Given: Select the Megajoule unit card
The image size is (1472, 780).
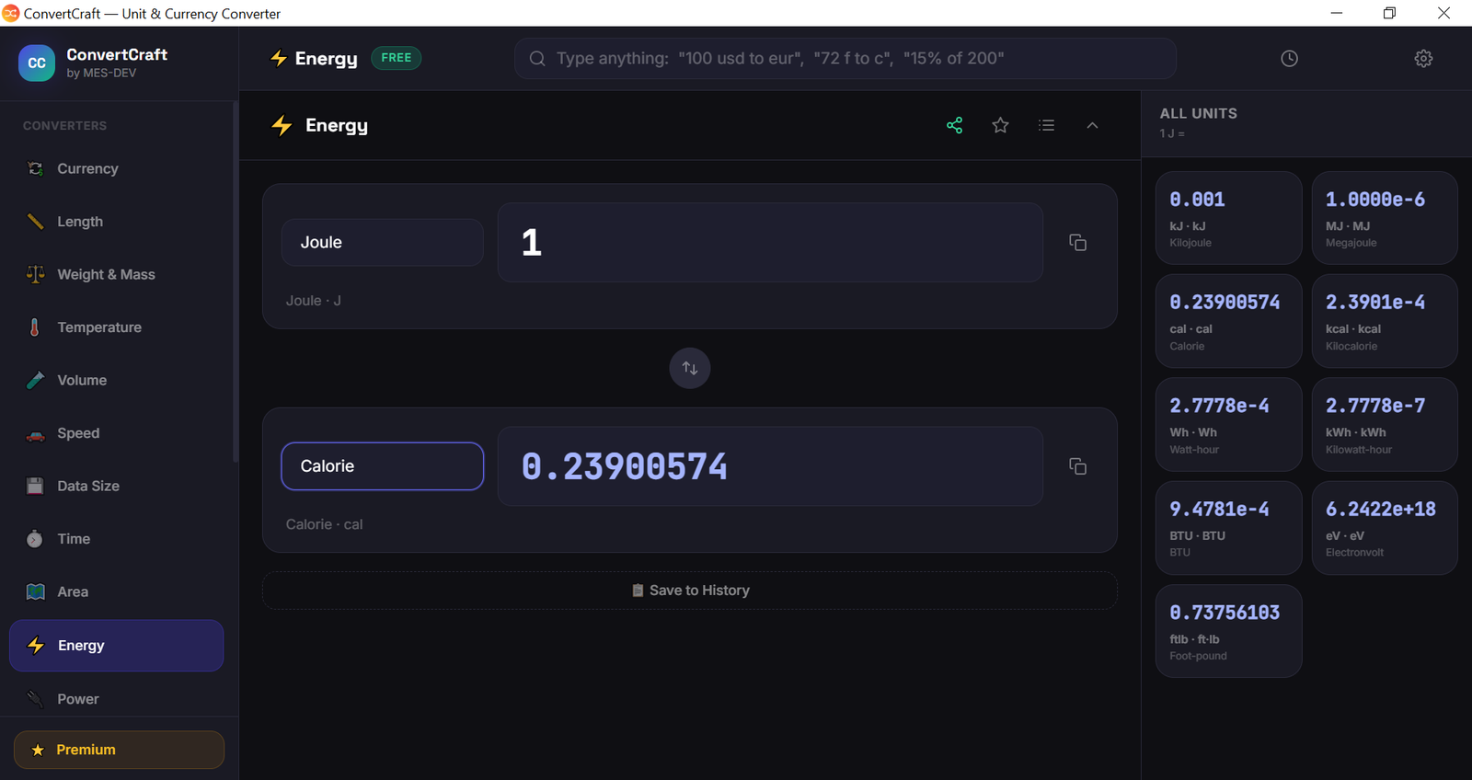Looking at the screenshot, I should pos(1385,218).
